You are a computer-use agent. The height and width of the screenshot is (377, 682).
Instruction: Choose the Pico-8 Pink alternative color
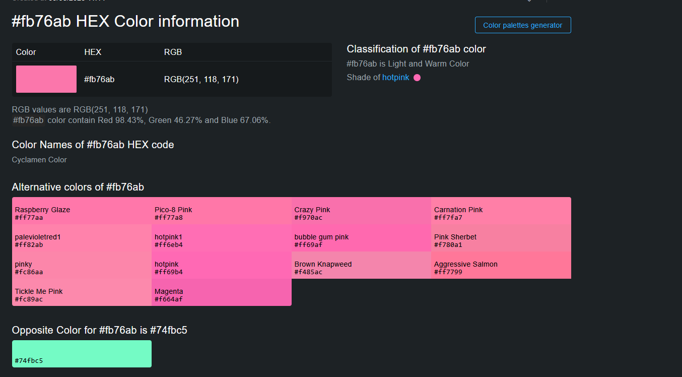[222, 211]
